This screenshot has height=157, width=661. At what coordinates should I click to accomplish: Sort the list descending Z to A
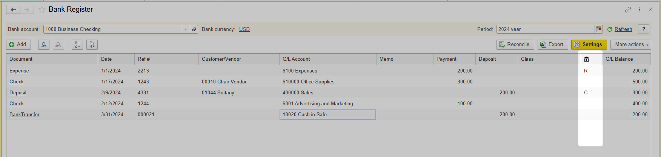coord(92,45)
